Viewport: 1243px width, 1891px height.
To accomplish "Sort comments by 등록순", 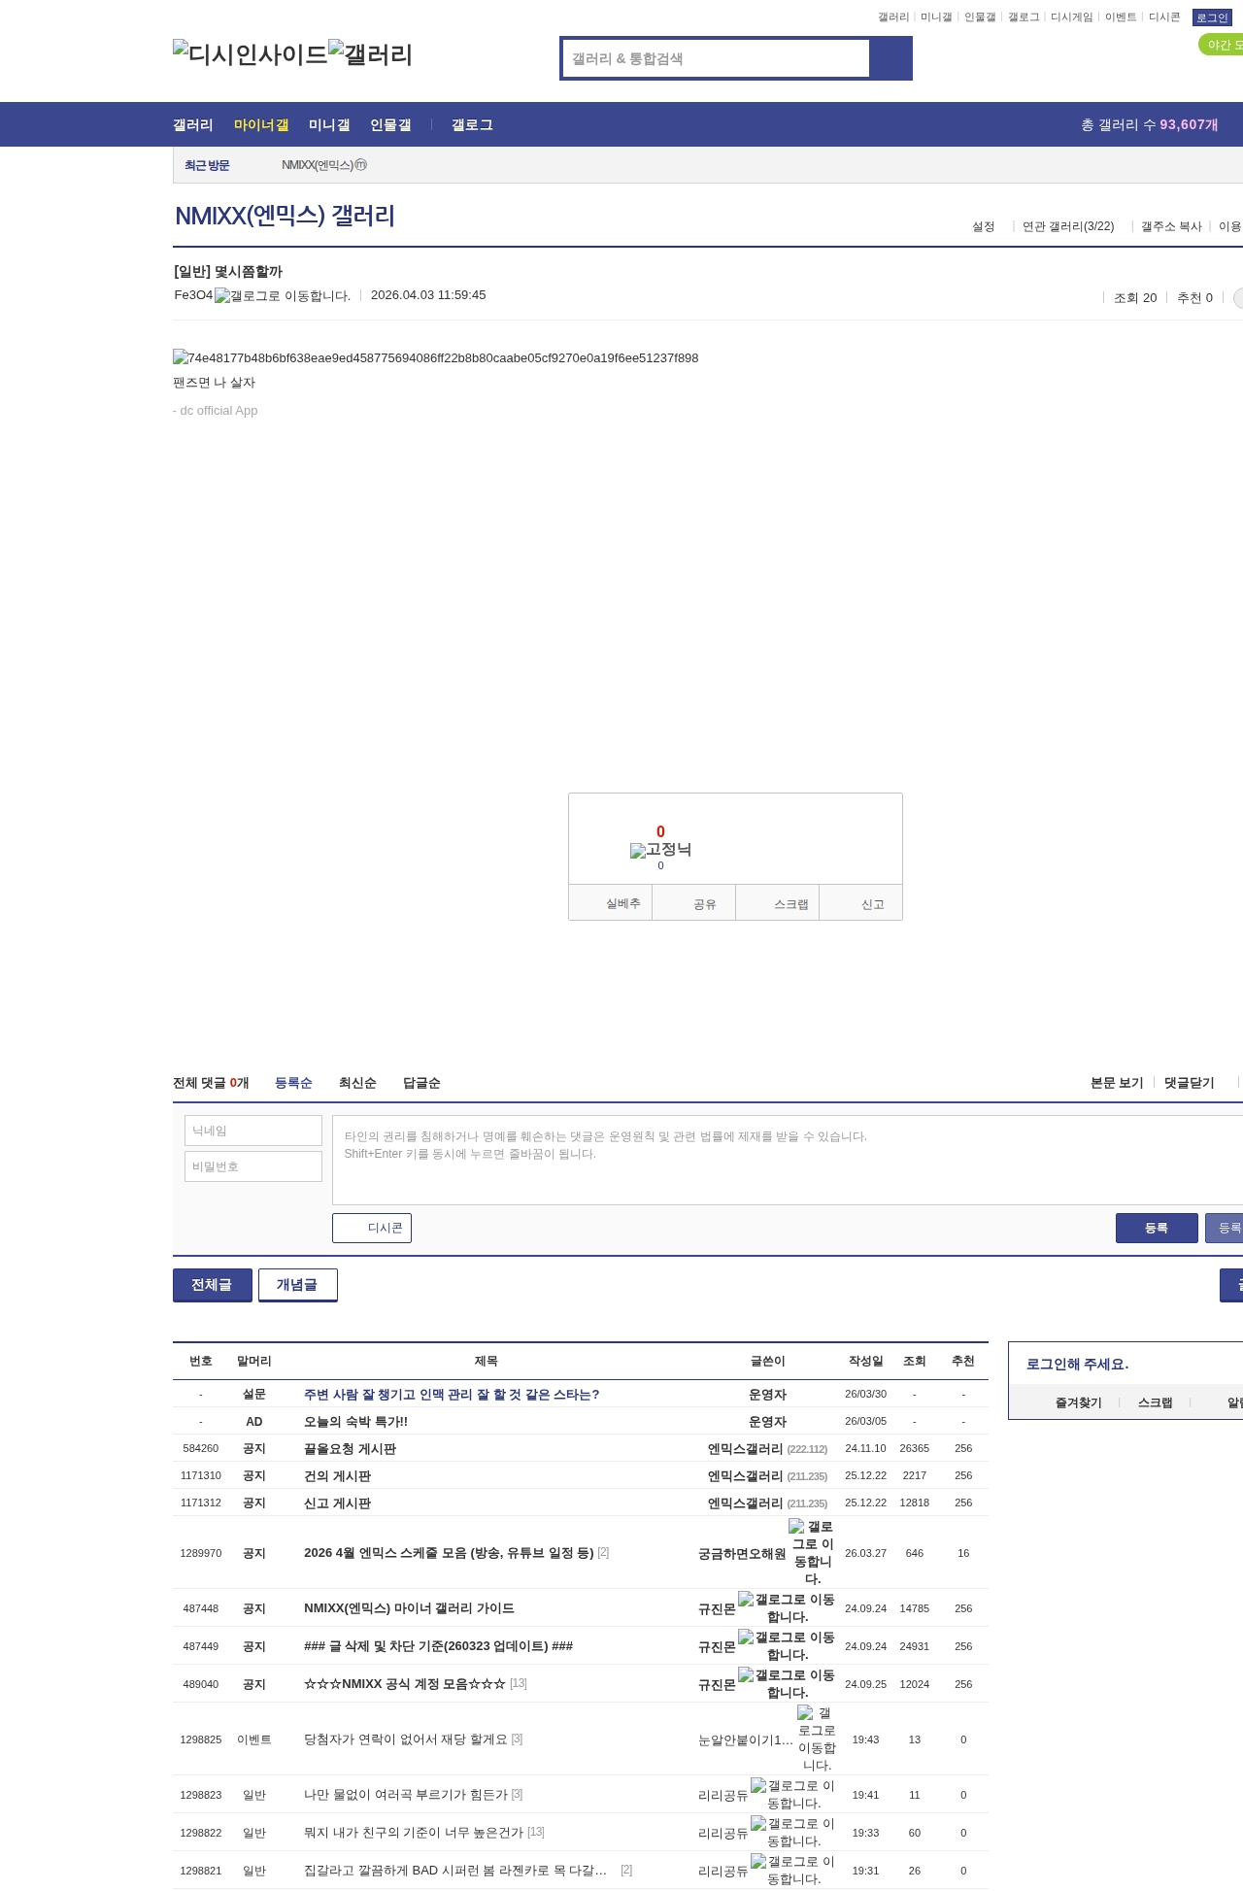I will coord(293,1083).
